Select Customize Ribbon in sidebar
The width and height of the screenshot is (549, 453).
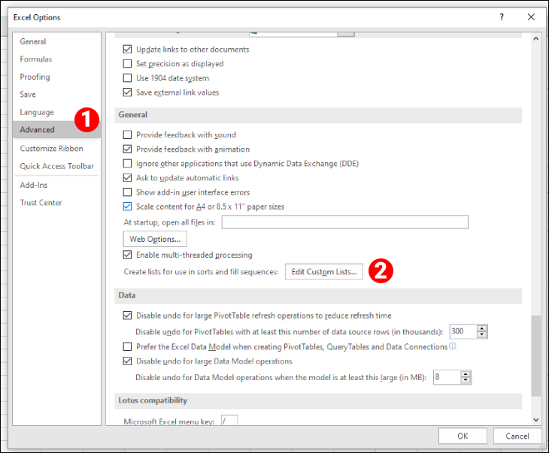(51, 149)
